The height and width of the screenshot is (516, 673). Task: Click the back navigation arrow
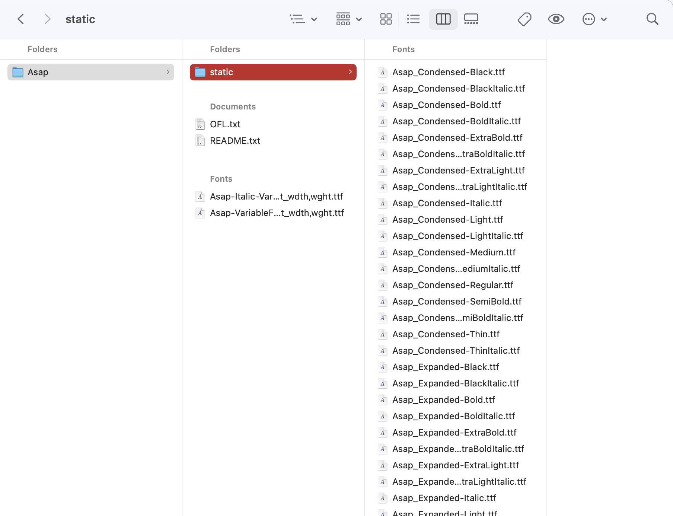pos(21,19)
